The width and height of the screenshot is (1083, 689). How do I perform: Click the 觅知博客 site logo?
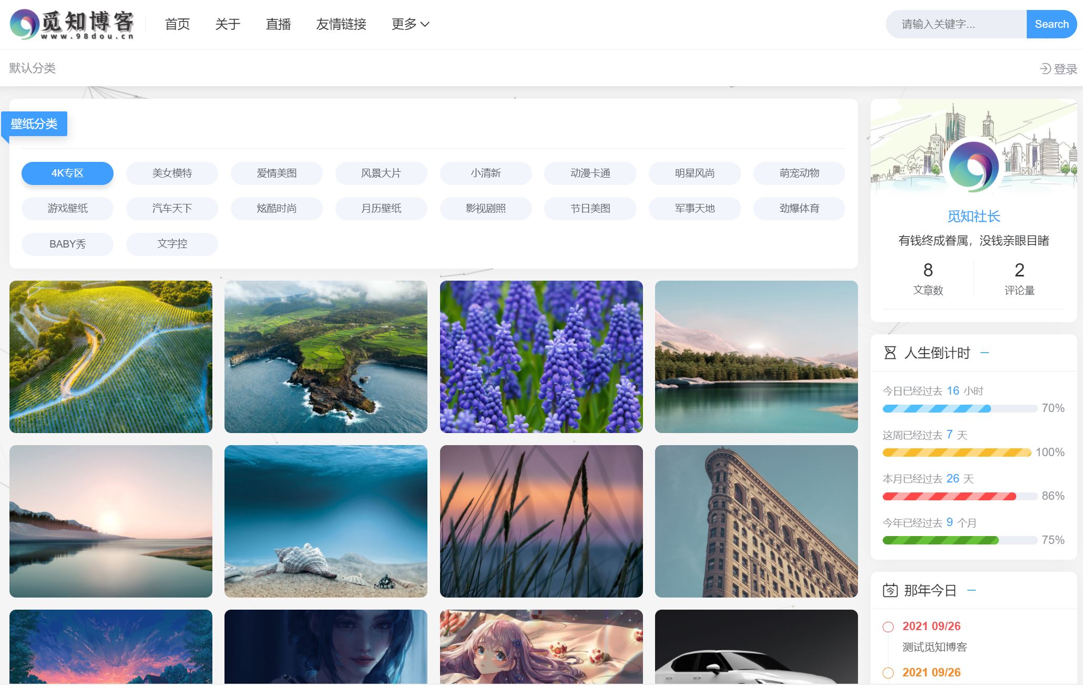pos(72,24)
